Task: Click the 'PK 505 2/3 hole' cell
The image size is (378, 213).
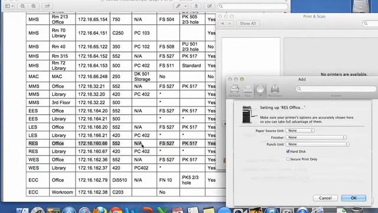Action: [192, 20]
